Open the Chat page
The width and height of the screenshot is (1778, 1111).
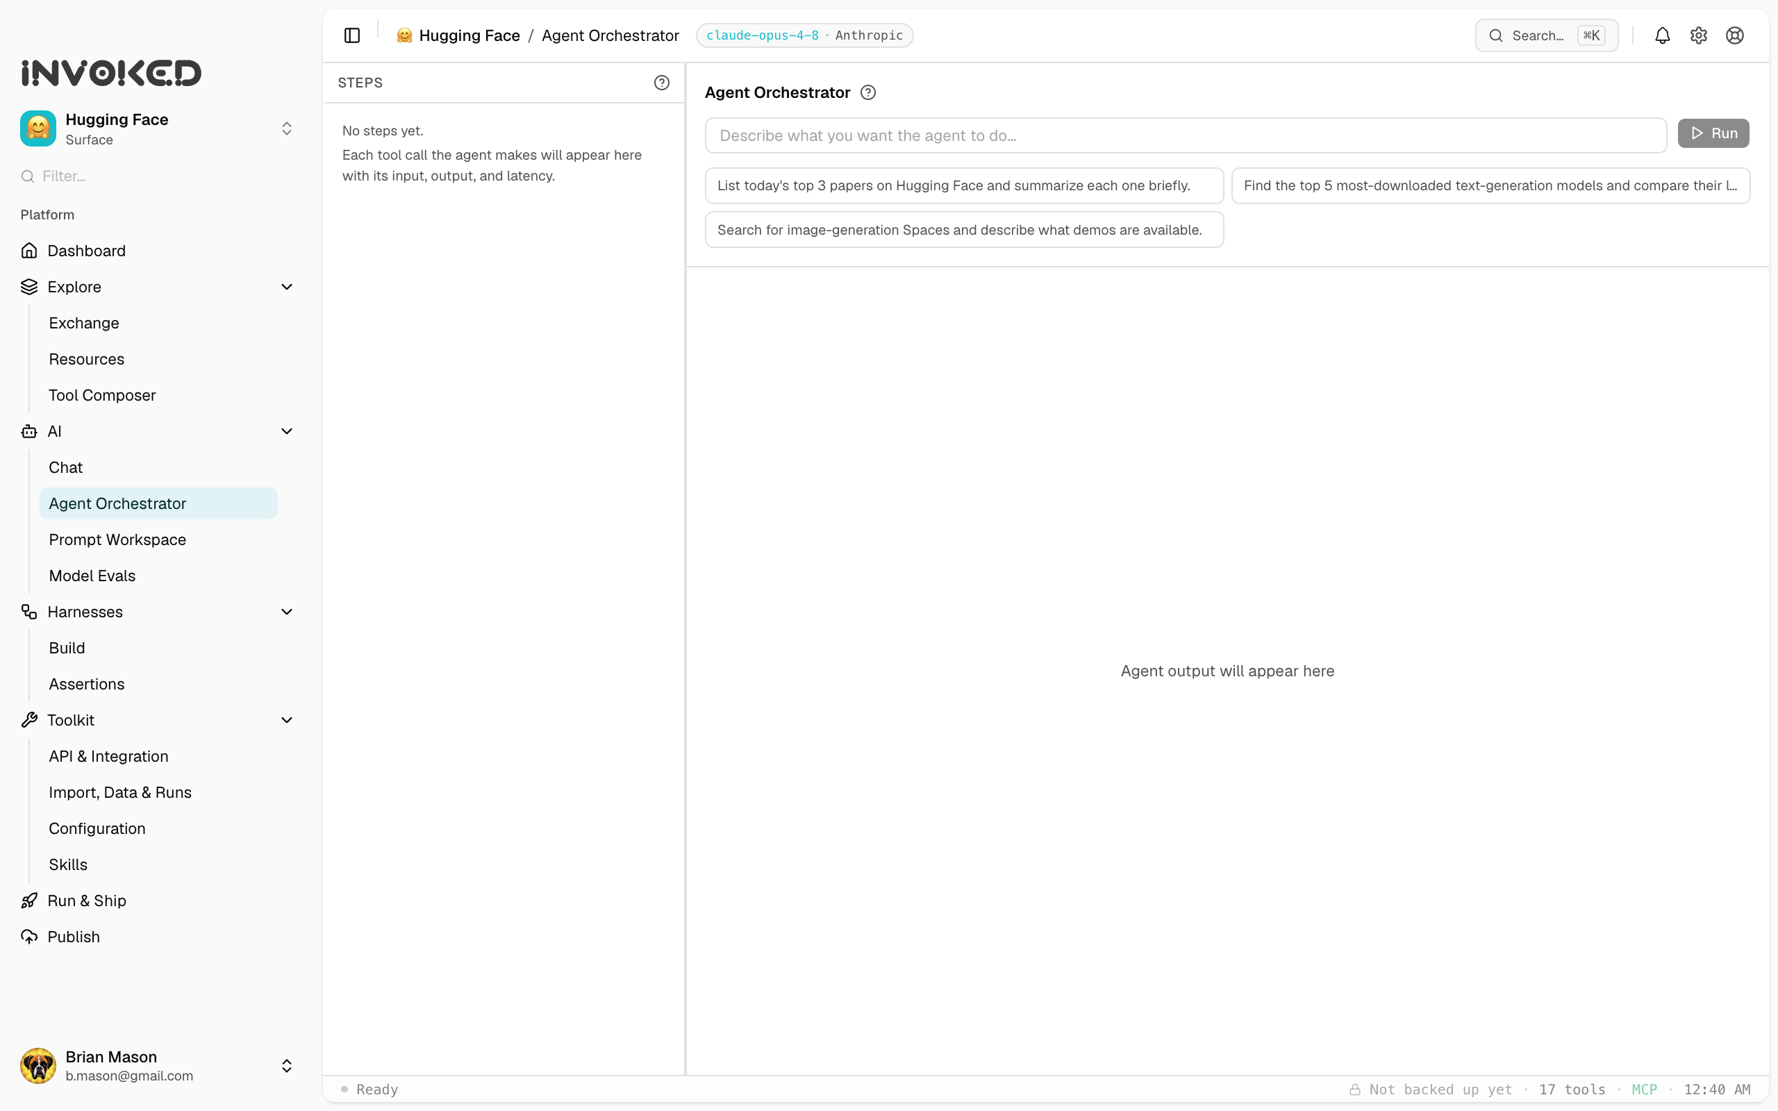click(x=158, y=467)
